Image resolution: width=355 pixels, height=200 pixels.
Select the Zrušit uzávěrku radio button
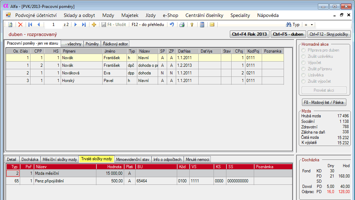coord(303,56)
